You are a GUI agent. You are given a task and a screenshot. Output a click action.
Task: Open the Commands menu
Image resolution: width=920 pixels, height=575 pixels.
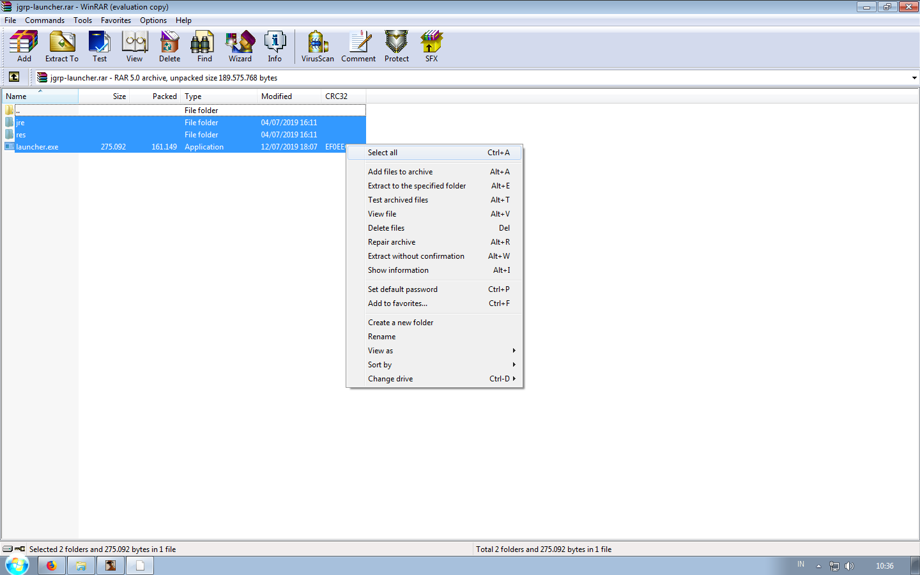tap(45, 20)
